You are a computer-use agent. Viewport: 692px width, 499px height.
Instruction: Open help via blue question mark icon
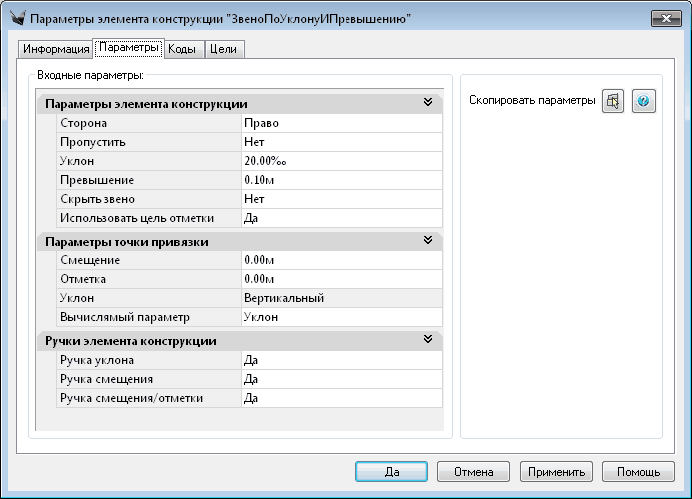point(644,102)
